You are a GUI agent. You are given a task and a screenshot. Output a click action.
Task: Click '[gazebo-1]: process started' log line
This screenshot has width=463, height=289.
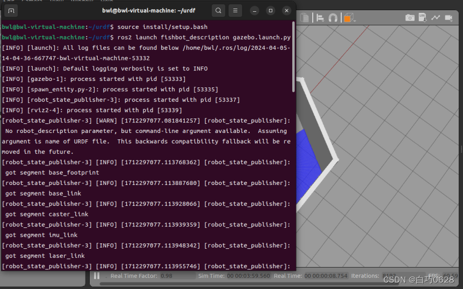coord(93,79)
